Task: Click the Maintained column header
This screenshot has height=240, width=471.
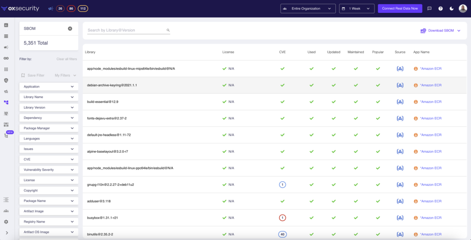Action: tap(356, 52)
